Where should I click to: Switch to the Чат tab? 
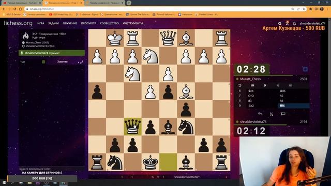(x=23, y=62)
